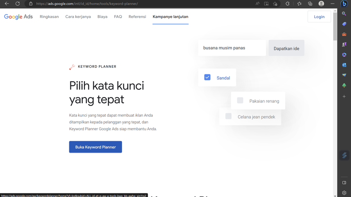351x197 pixels.
Task: Open the sidebar Microsoft 365 icon
Action: coord(344,54)
